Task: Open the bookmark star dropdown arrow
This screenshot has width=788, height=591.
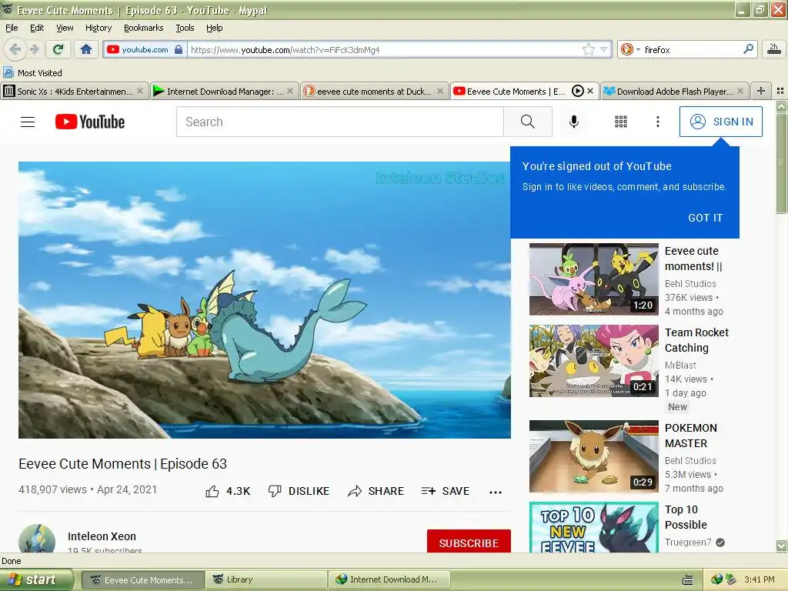Action: tap(604, 49)
